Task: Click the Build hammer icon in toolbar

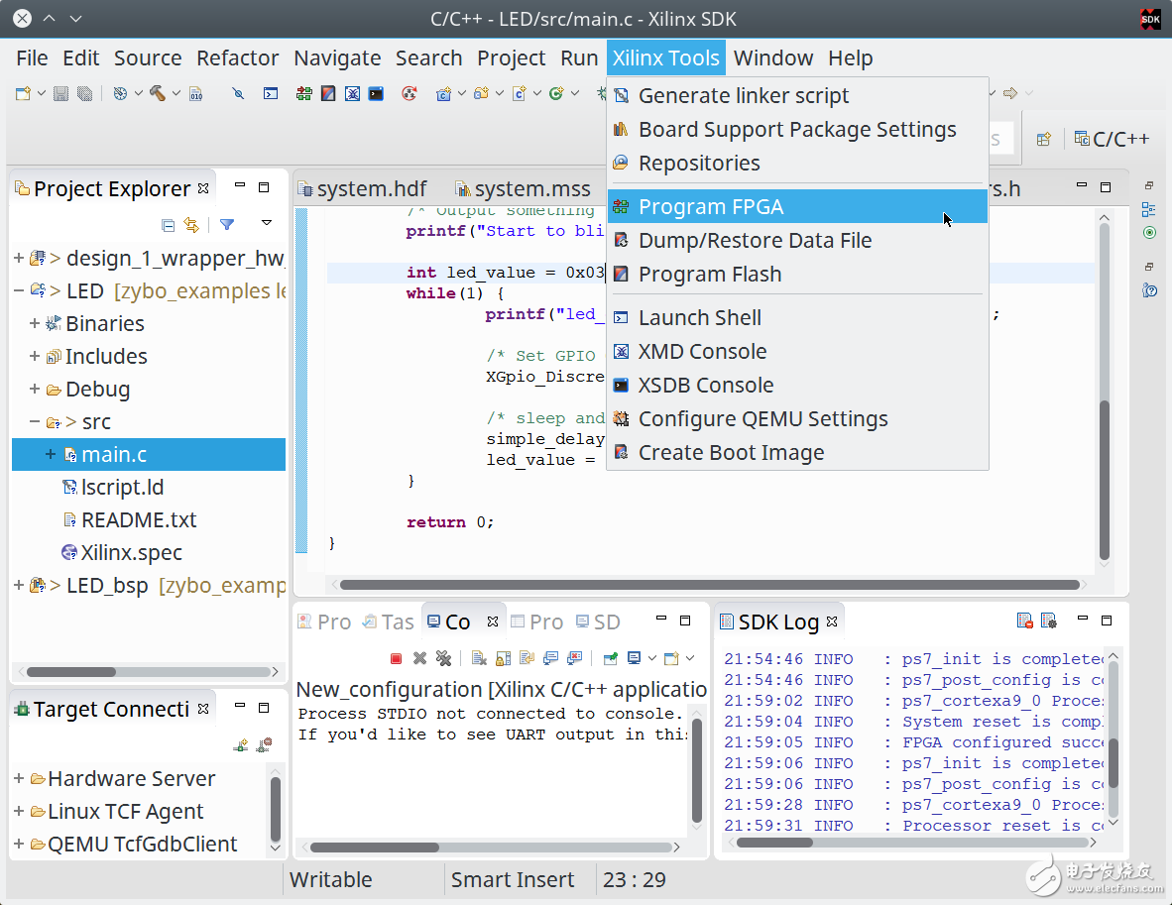Action: pos(158,93)
